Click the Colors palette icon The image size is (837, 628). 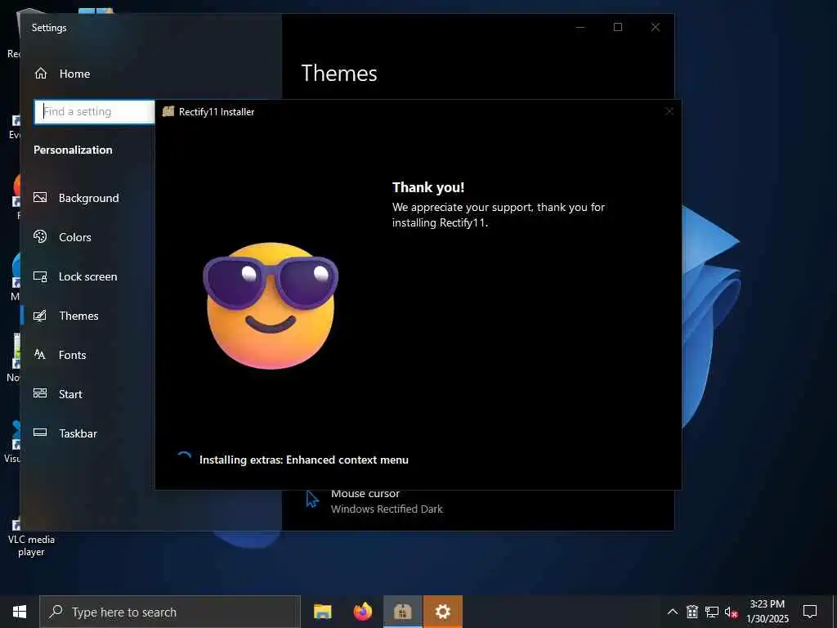(40, 236)
